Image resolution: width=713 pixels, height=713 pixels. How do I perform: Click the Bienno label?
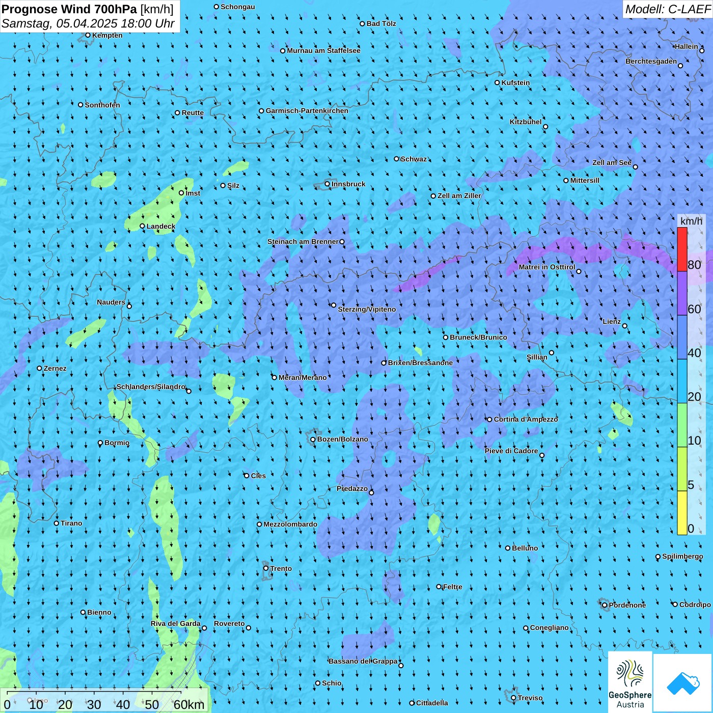[x=99, y=612]
